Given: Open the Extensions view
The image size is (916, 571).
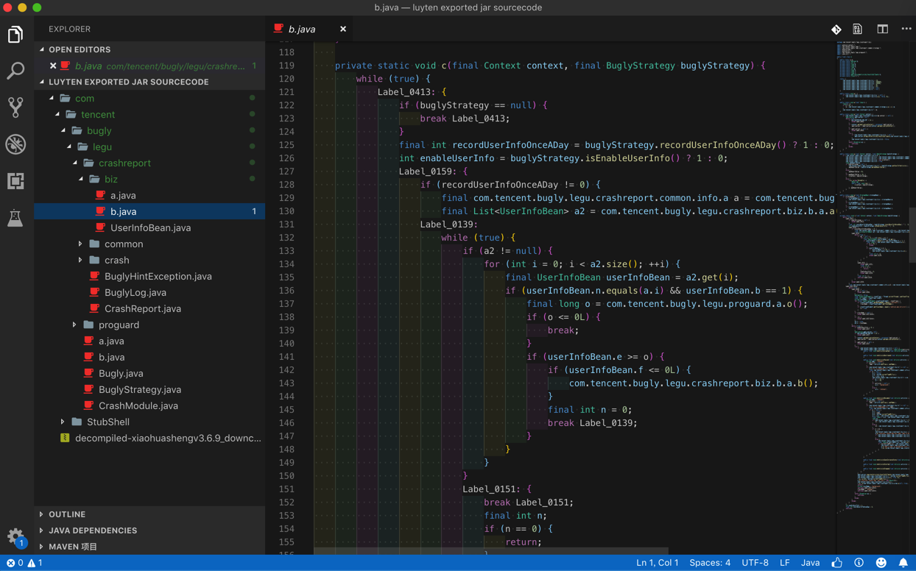Looking at the screenshot, I should click(15, 181).
